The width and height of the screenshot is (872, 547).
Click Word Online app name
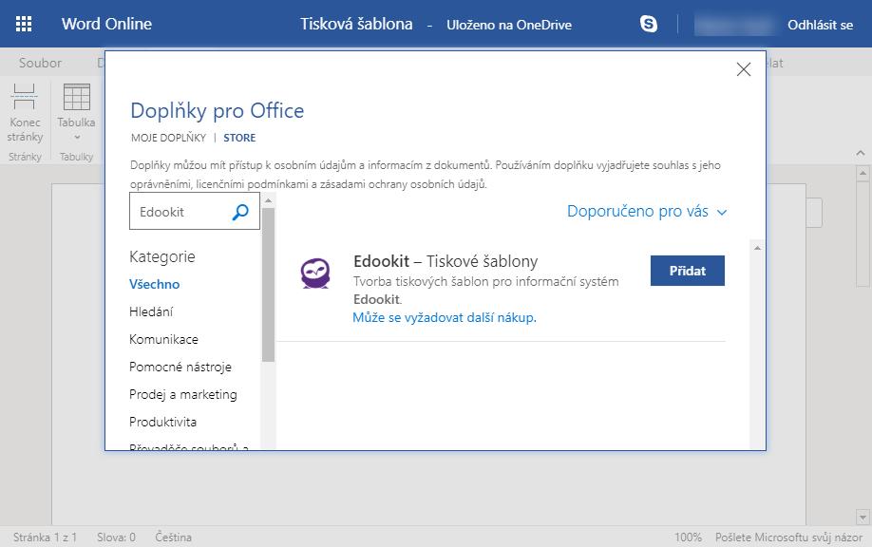[x=106, y=24]
